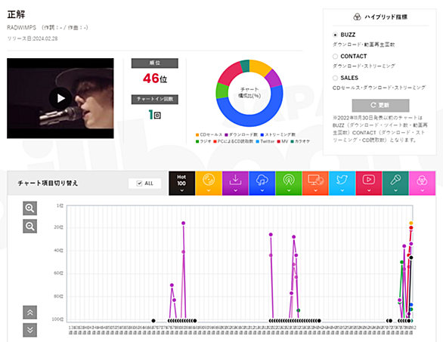The height and width of the screenshot is (342, 443).
Task: Click the green radio donut segment
Action: click(221, 91)
